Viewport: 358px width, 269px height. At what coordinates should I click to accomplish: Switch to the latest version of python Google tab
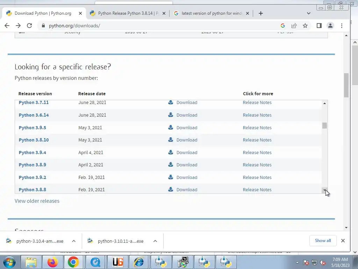(x=212, y=13)
